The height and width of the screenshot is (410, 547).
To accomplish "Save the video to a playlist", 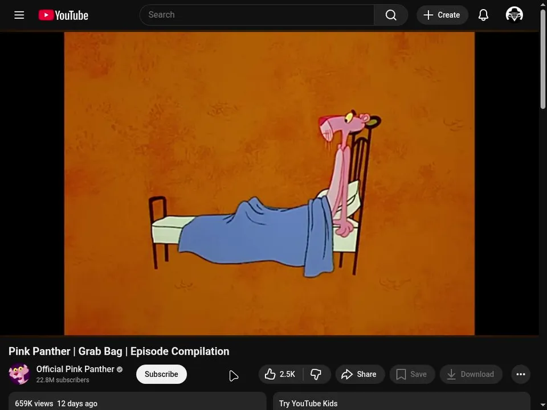I will 412,374.
